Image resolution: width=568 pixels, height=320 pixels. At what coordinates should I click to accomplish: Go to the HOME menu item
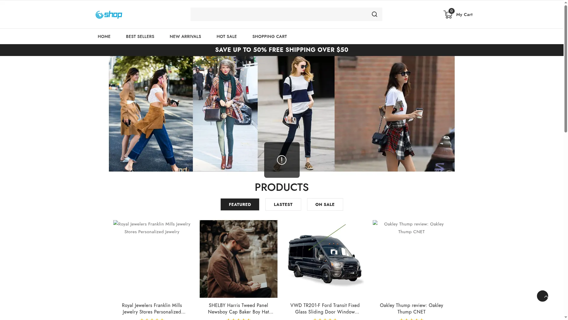click(x=104, y=36)
